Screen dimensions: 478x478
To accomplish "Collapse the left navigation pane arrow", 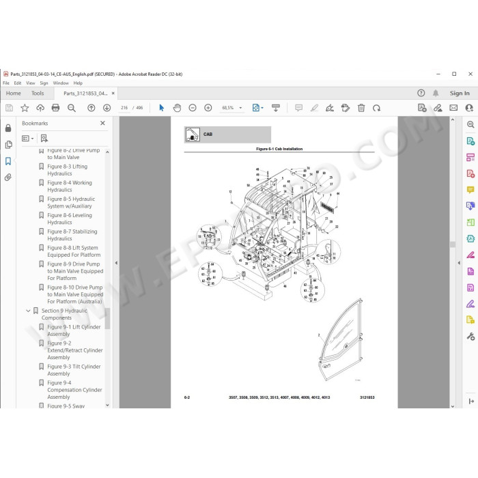I will click(x=116, y=262).
